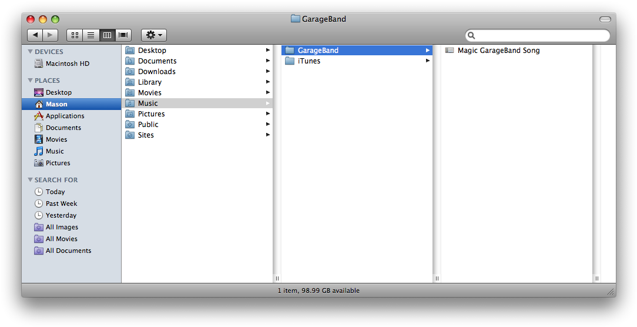Click the yellow minimize window button
This screenshot has width=637, height=327.
click(x=43, y=19)
